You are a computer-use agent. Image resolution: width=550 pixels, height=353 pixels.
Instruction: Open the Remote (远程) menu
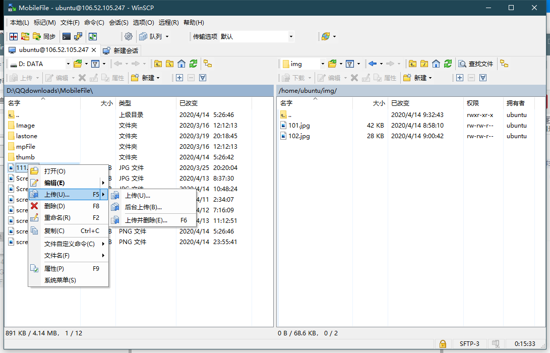[169, 23]
